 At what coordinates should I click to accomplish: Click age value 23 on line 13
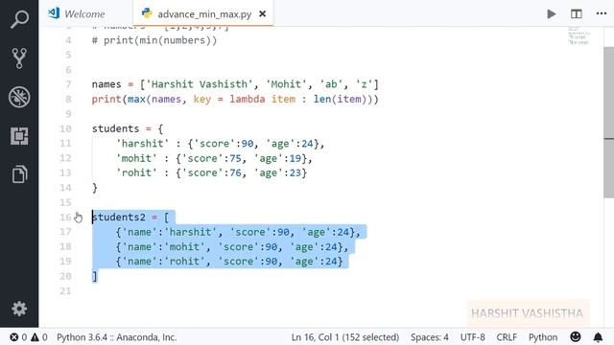click(x=295, y=172)
